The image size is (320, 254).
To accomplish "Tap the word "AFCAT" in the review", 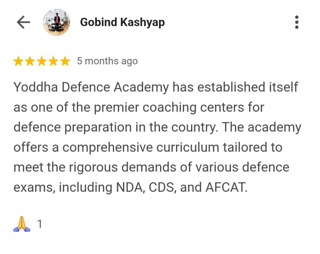I will 225,187.
